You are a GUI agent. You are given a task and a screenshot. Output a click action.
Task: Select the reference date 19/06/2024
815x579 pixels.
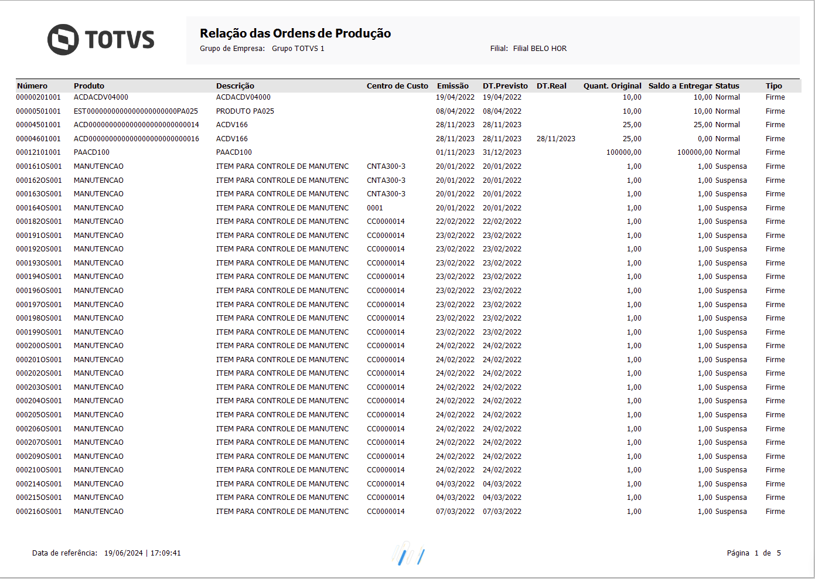(x=124, y=553)
